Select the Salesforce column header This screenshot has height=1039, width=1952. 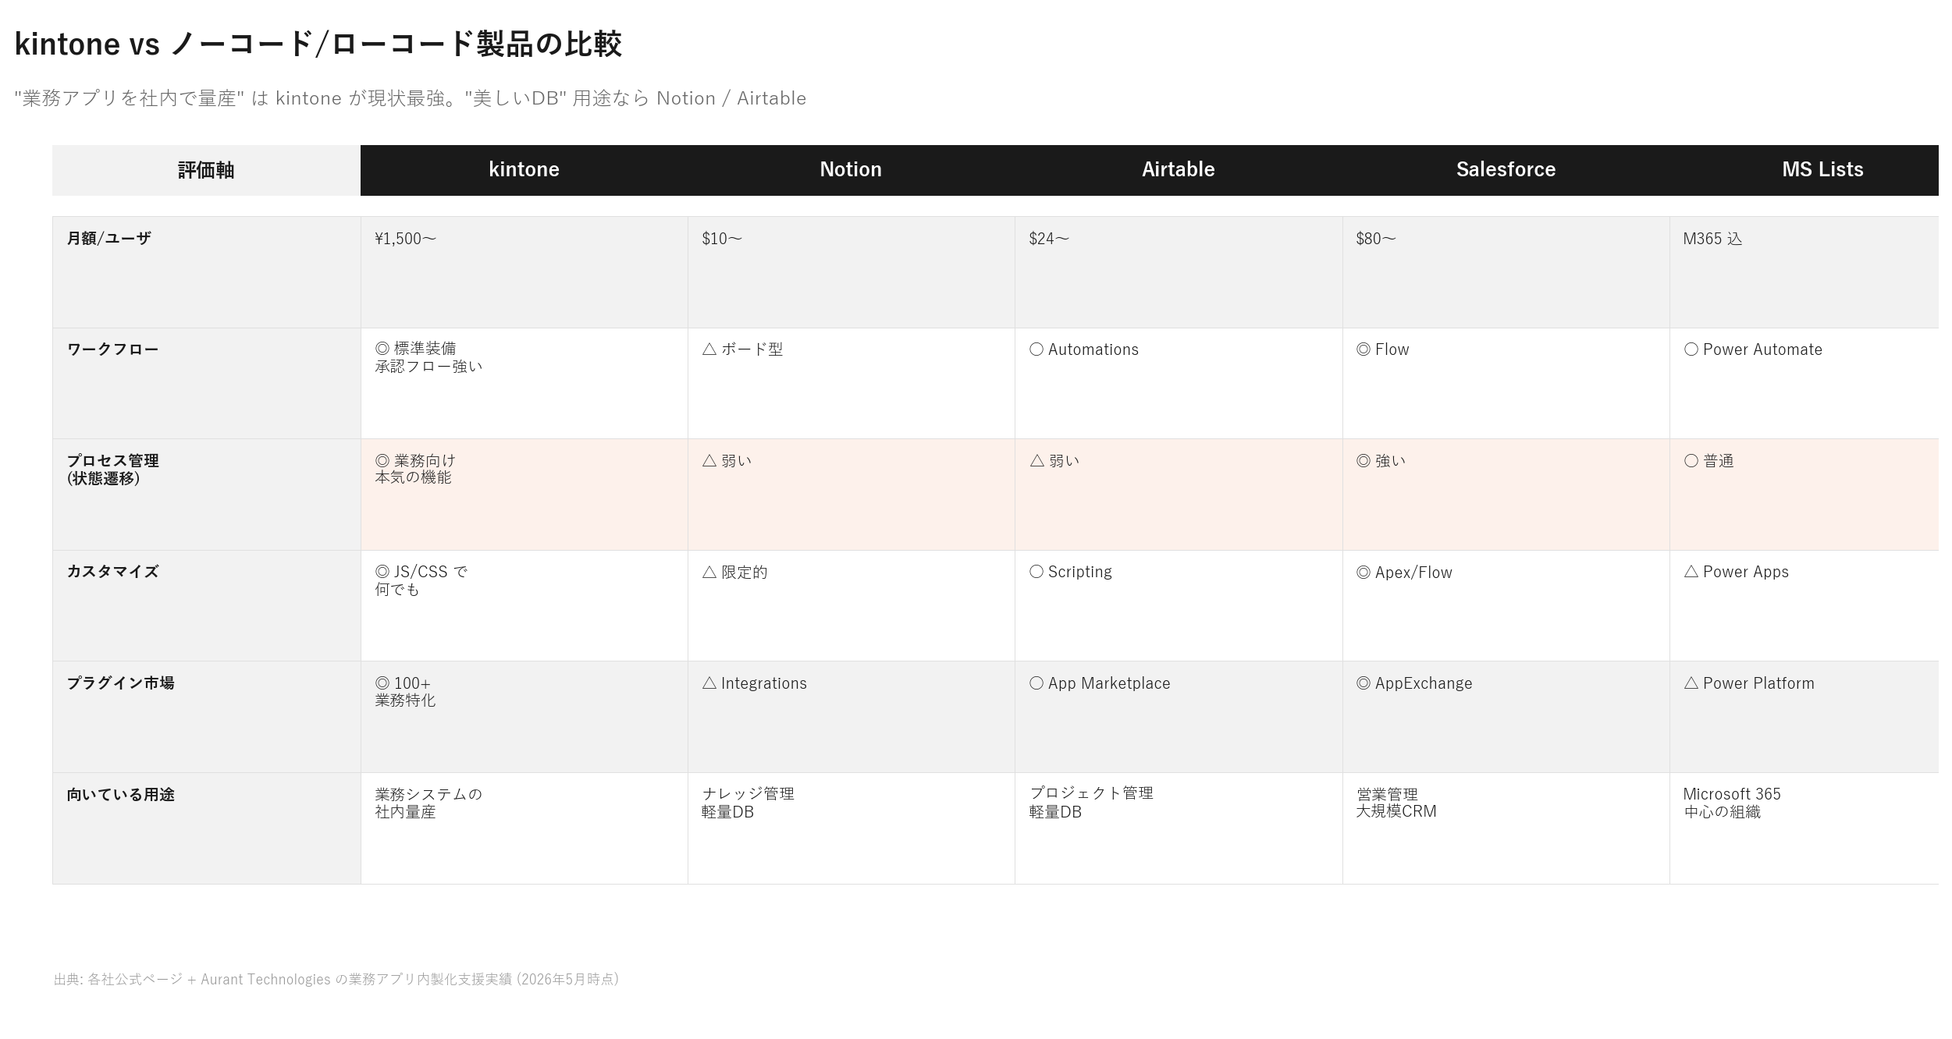pos(1506,170)
